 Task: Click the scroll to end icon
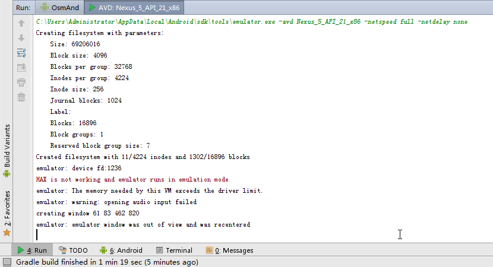tap(21, 68)
